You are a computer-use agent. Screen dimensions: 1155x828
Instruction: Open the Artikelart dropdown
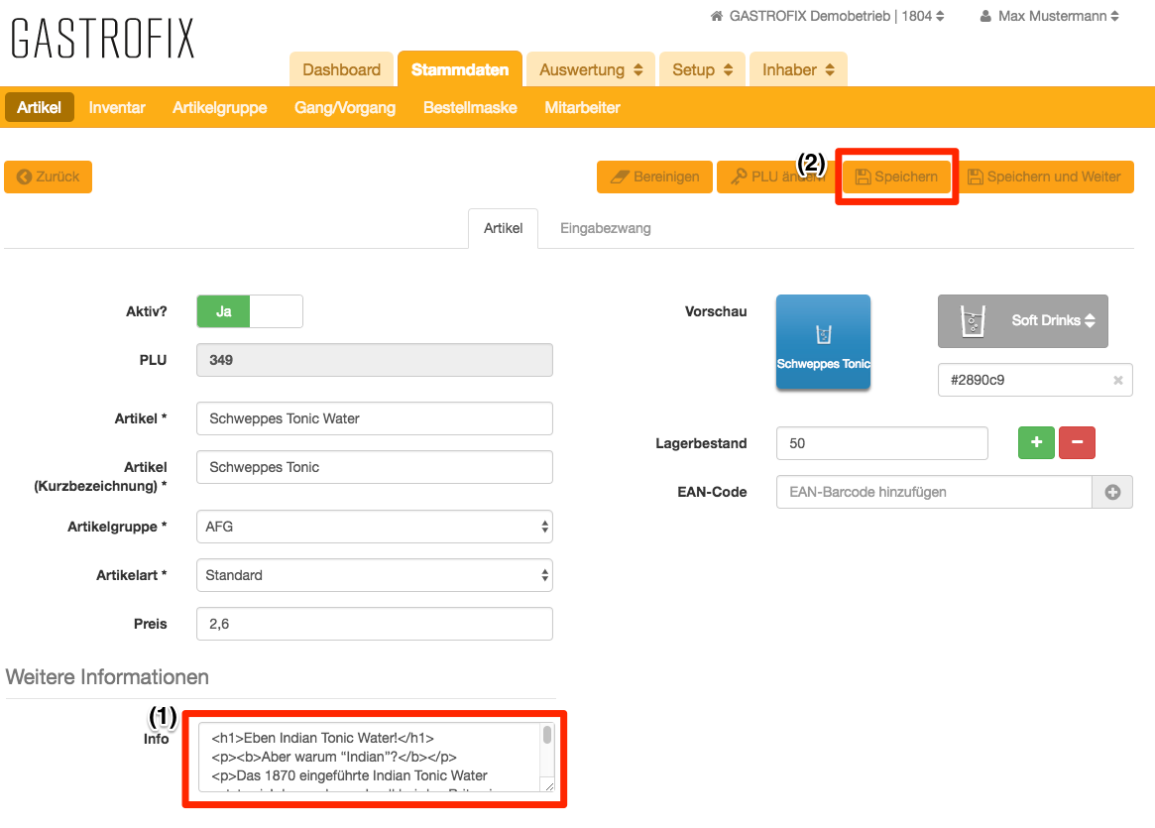[x=374, y=575]
